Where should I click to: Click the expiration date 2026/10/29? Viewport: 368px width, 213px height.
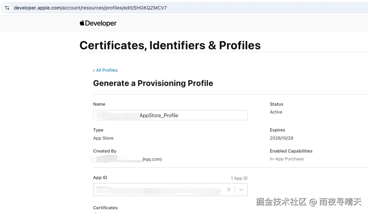pyautogui.click(x=281, y=138)
